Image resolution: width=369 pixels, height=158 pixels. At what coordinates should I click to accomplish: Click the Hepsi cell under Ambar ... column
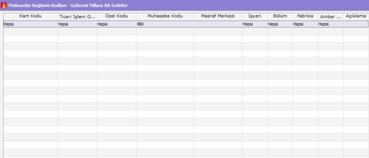click(x=330, y=24)
